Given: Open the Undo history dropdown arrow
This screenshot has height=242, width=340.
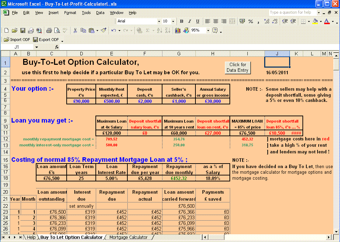Looking at the screenshot, I should click(x=119, y=30).
